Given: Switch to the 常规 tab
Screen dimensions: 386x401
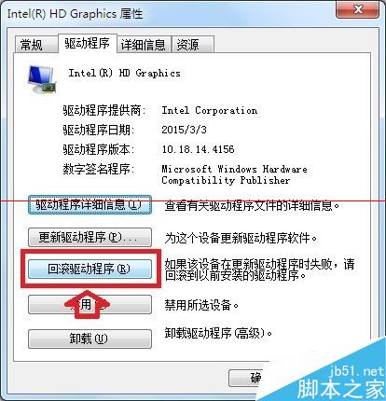Looking at the screenshot, I should pyautogui.click(x=32, y=45).
